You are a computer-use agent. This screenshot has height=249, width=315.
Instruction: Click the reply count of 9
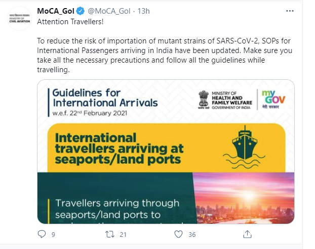(53, 234)
